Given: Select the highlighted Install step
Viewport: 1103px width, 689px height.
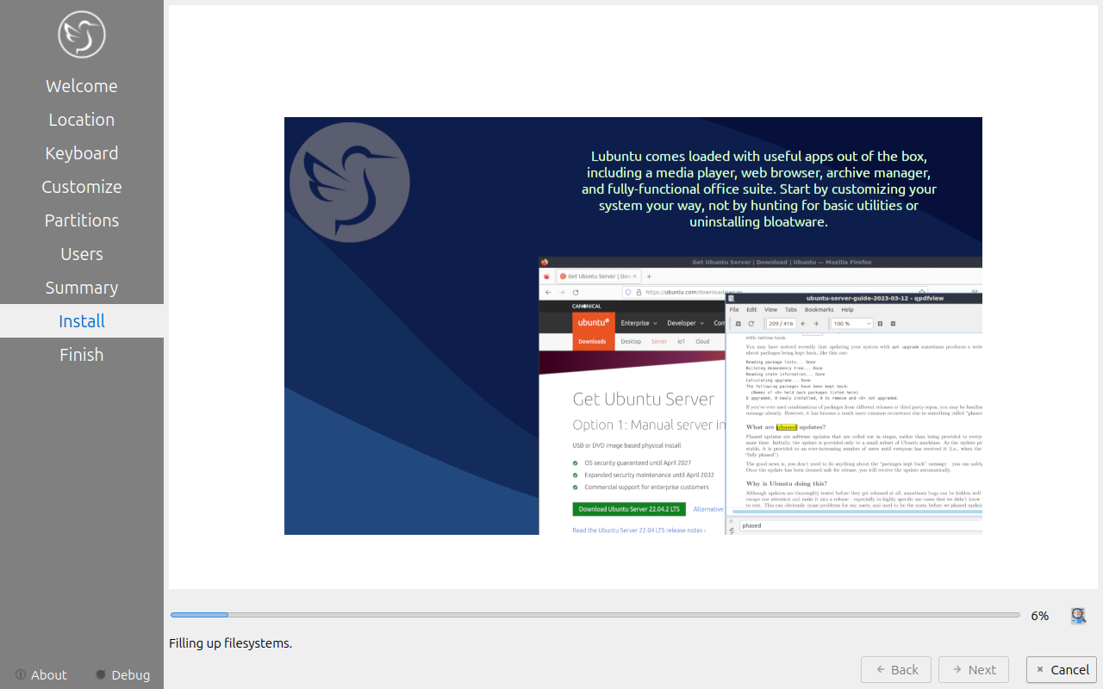Looking at the screenshot, I should pos(82,321).
